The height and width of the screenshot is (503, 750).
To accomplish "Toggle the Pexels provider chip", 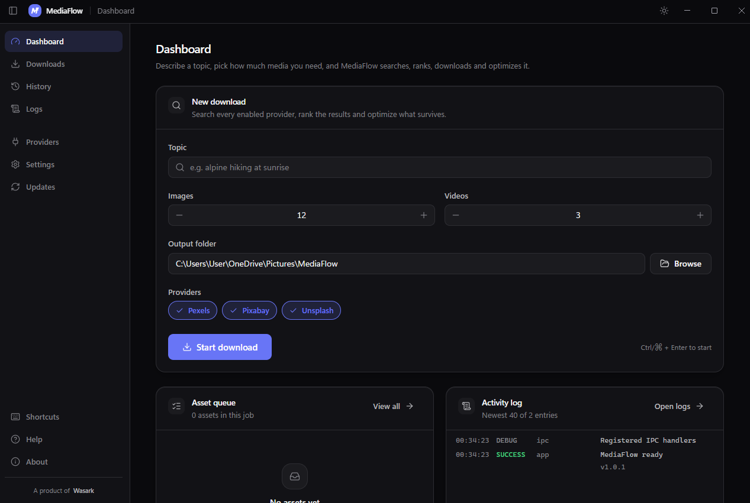I will (192, 310).
